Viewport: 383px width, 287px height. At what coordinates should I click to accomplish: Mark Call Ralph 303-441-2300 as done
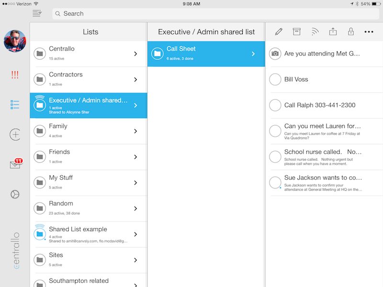pos(275,105)
